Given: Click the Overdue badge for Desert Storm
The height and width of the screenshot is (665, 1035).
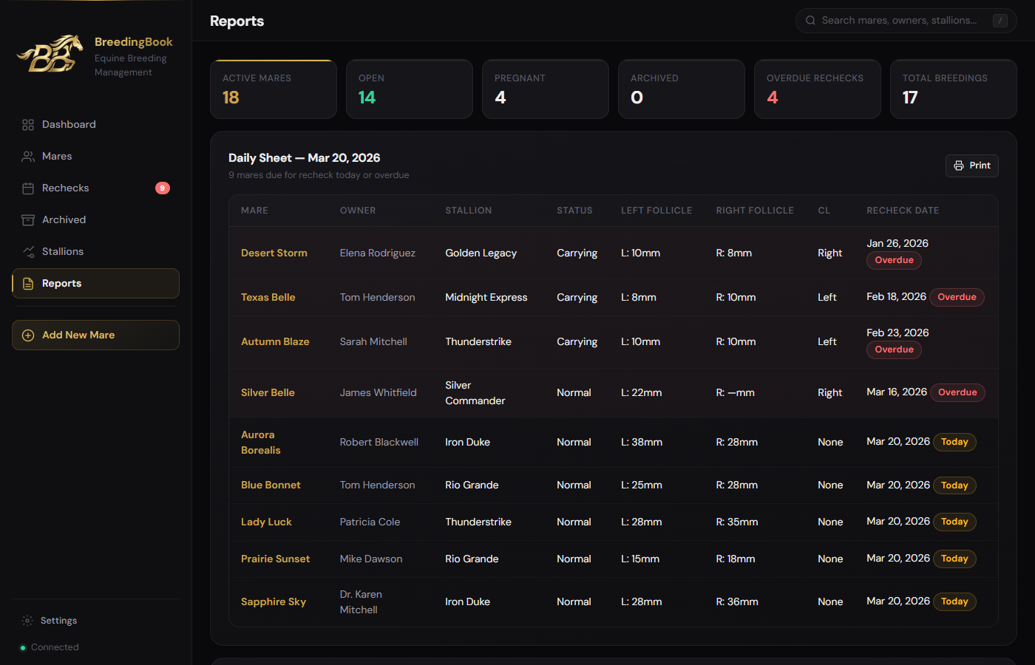Looking at the screenshot, I should point(894,260).
